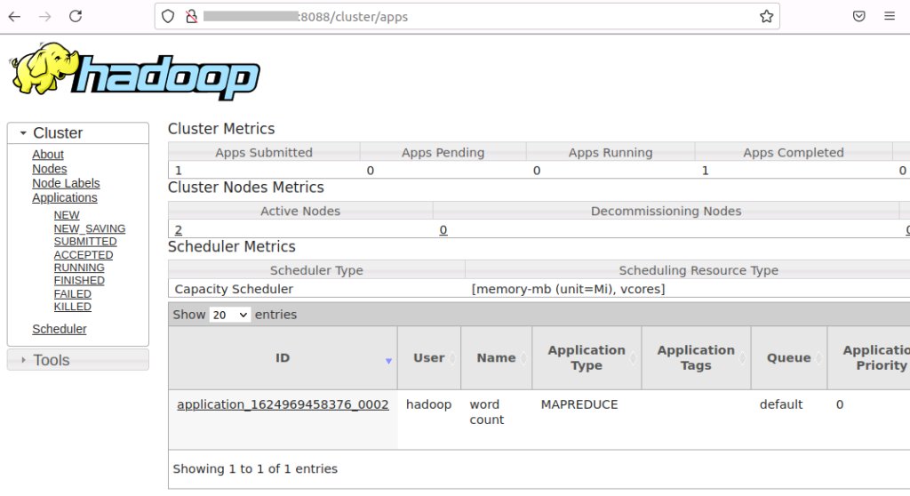Open the Show entries dropdown

tap(230, 315)
